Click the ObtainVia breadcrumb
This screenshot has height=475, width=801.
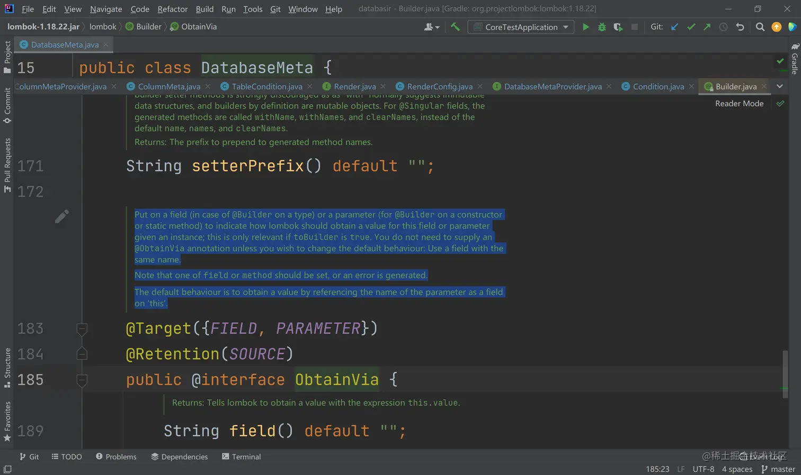point(193,26)
